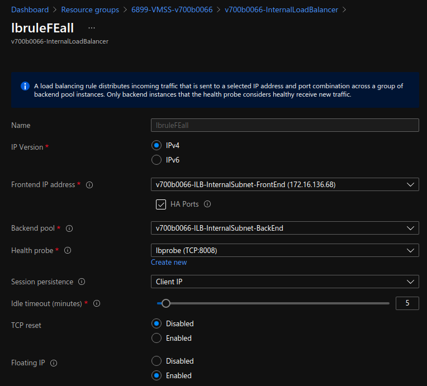Click info icon beside Idle timeout label
This screenshot has width=427, height=386.
click(97, 303)
